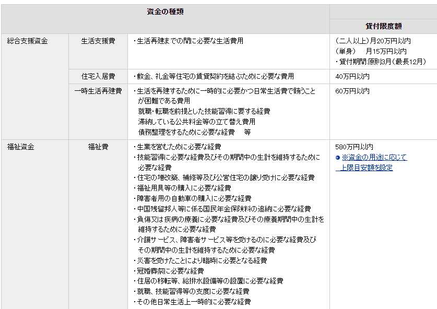
Task: Select the blue bullet icon beside the link
Action: click(x=338, y=158)
